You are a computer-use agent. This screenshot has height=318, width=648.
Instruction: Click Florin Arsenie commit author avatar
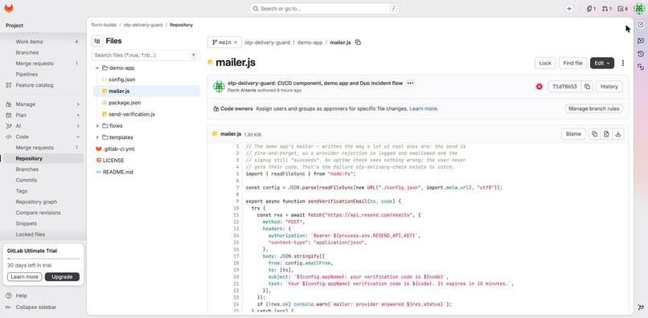point(219,86)
